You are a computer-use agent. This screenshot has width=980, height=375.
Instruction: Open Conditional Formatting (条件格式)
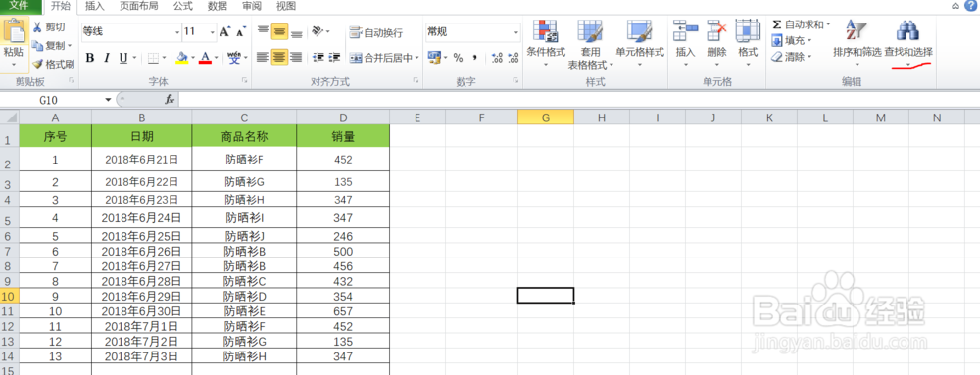pyautogui.click(x=546, y=44)
